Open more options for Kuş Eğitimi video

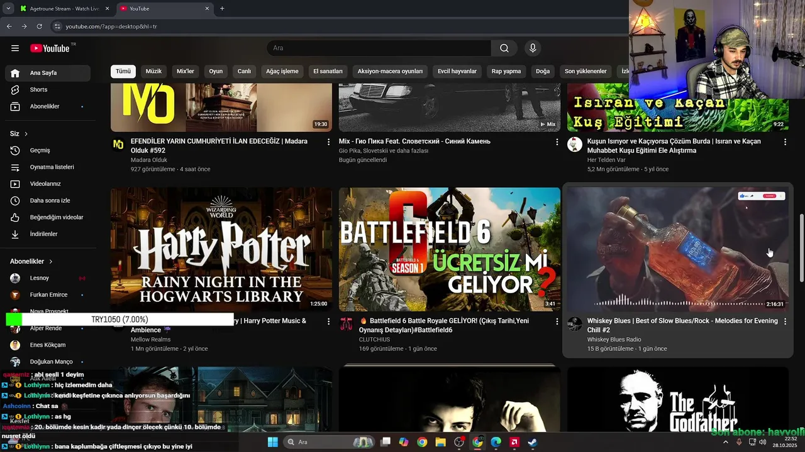pyautogui.click(x=785, y=142)
